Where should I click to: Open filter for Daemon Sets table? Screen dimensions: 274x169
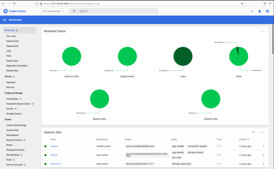[x=253, y=132]
